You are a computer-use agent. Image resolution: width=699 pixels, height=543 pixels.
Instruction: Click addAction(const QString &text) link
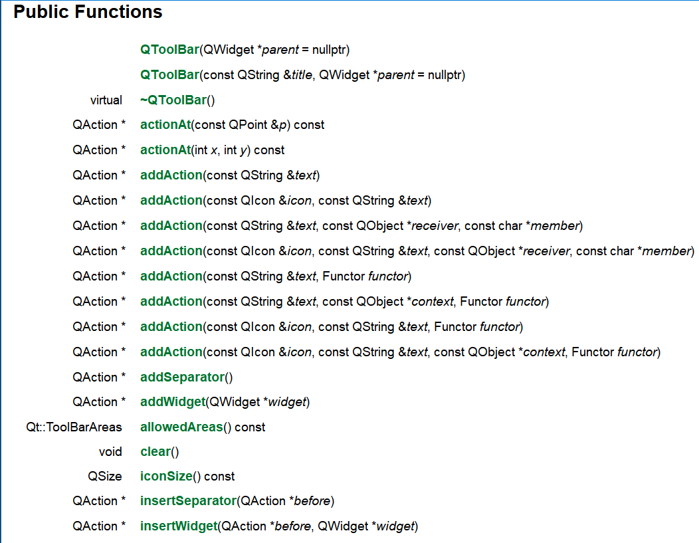pyautogui.click(x=171, y=175)
